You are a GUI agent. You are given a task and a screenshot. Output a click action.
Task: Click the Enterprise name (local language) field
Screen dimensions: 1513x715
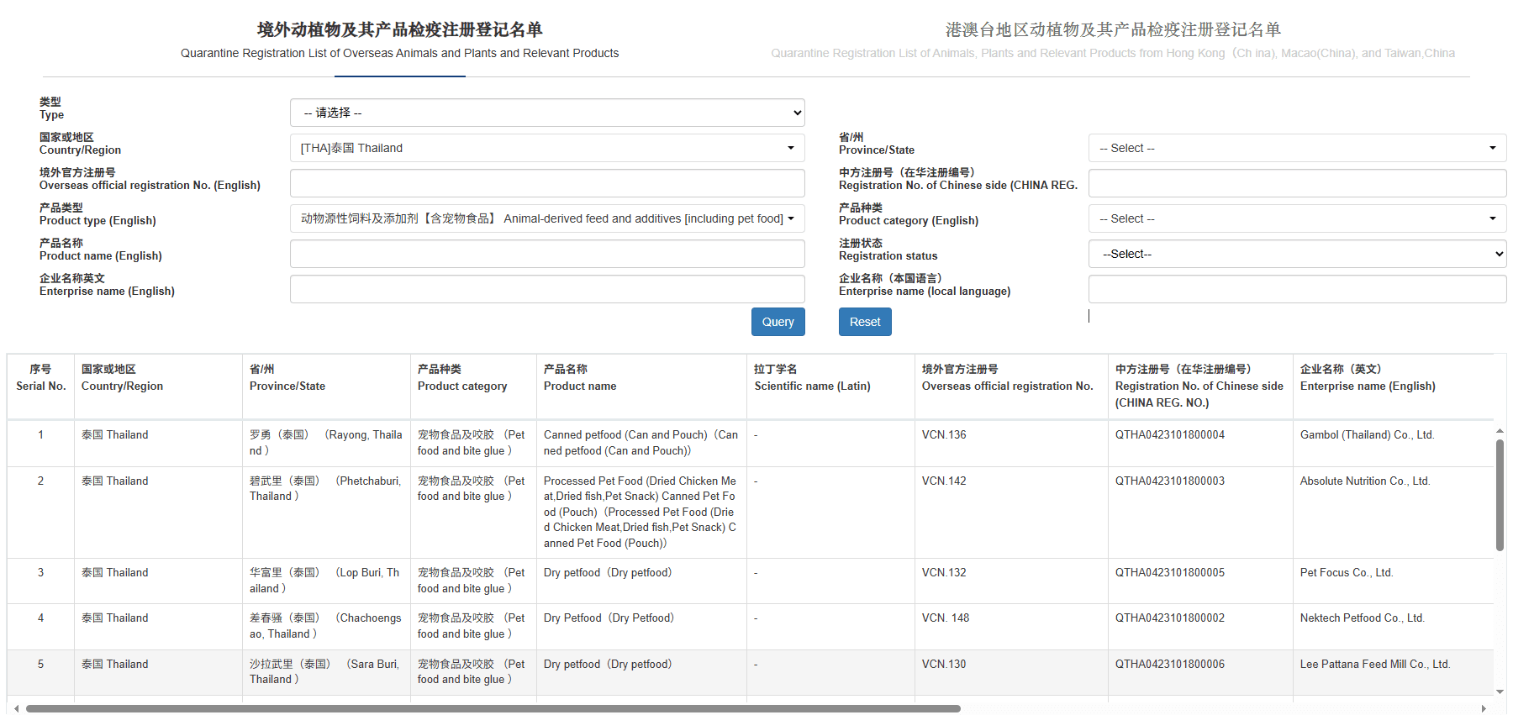[1296, 289]
